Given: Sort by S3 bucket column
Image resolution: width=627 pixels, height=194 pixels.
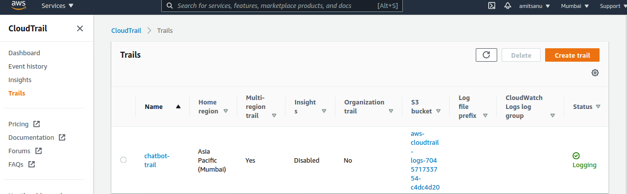Looking at the screenshot, I should click(x=438, y=111).
